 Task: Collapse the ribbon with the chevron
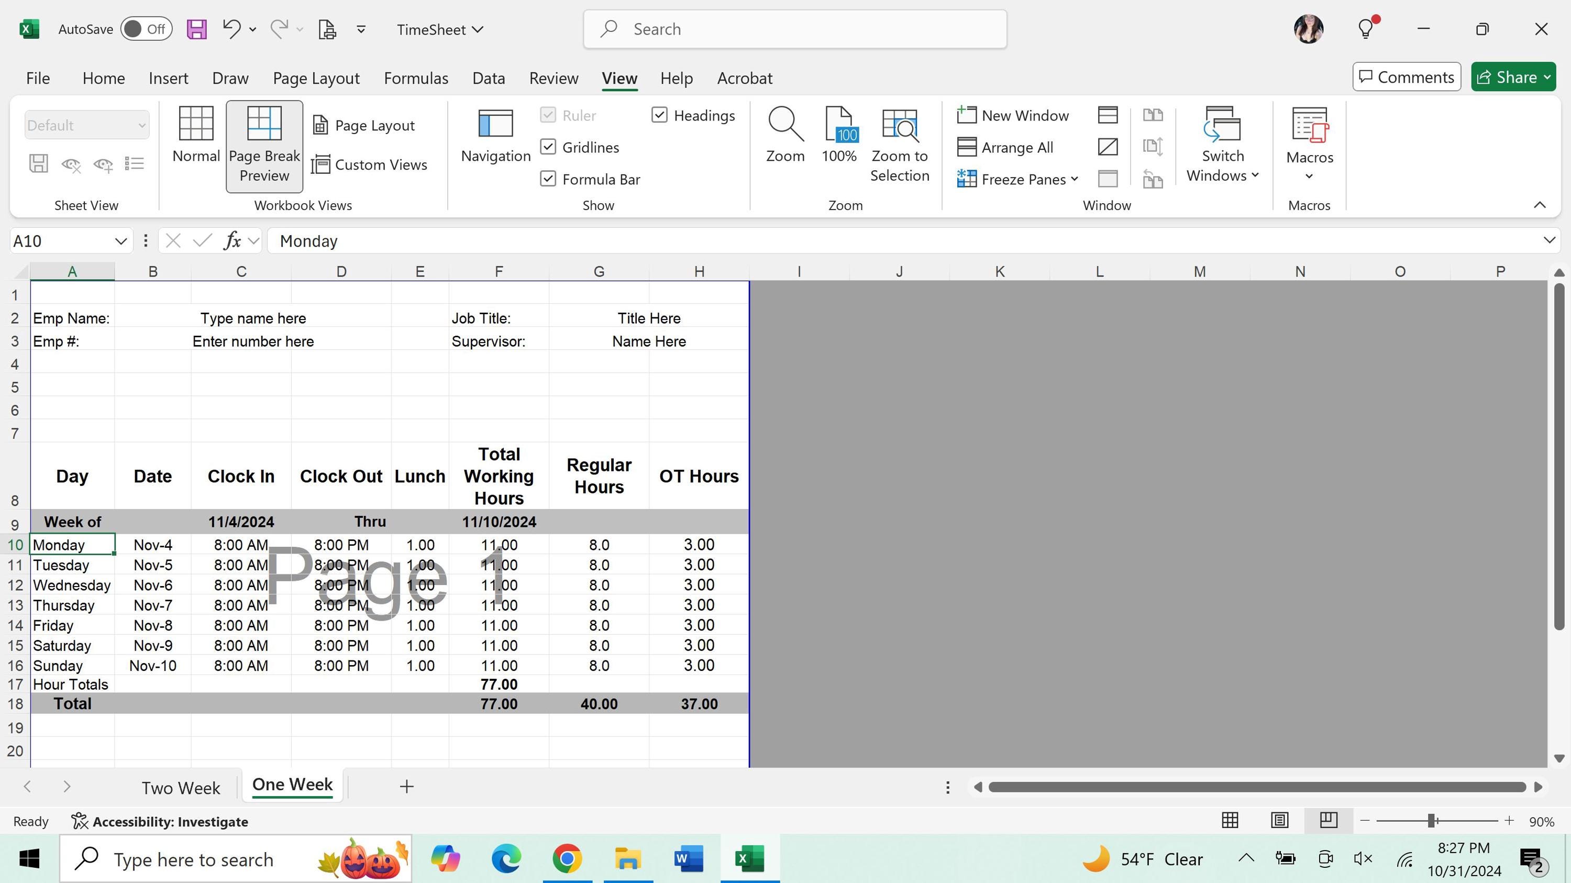point(1539,205)
